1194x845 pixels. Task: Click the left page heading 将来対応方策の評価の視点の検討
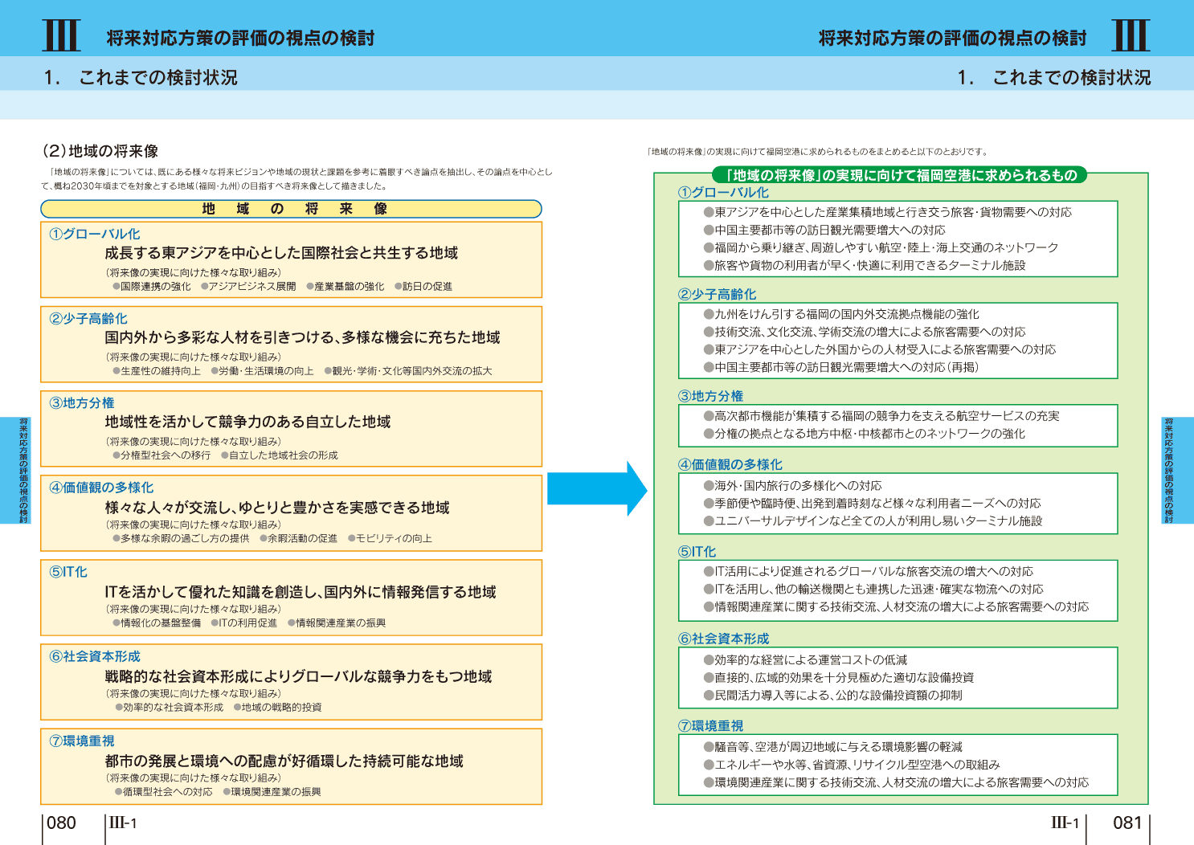point(240,38)
